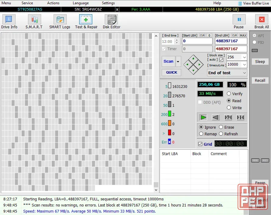The width and height of the screenshot is (271, 215).
Task: Click the block map scrollbar down arrow
Action: pyautogui.click(x=156, y=190)
